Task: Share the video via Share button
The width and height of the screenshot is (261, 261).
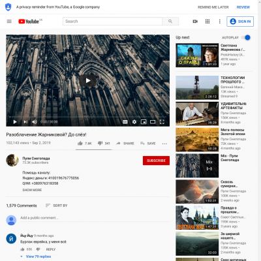Action: tap(125, 144)
